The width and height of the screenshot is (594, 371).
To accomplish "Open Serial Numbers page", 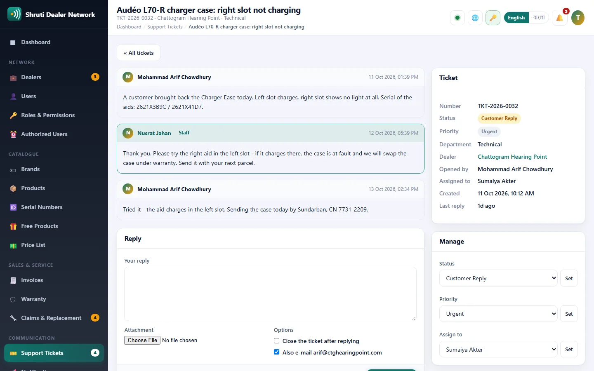I will [54, 207].
